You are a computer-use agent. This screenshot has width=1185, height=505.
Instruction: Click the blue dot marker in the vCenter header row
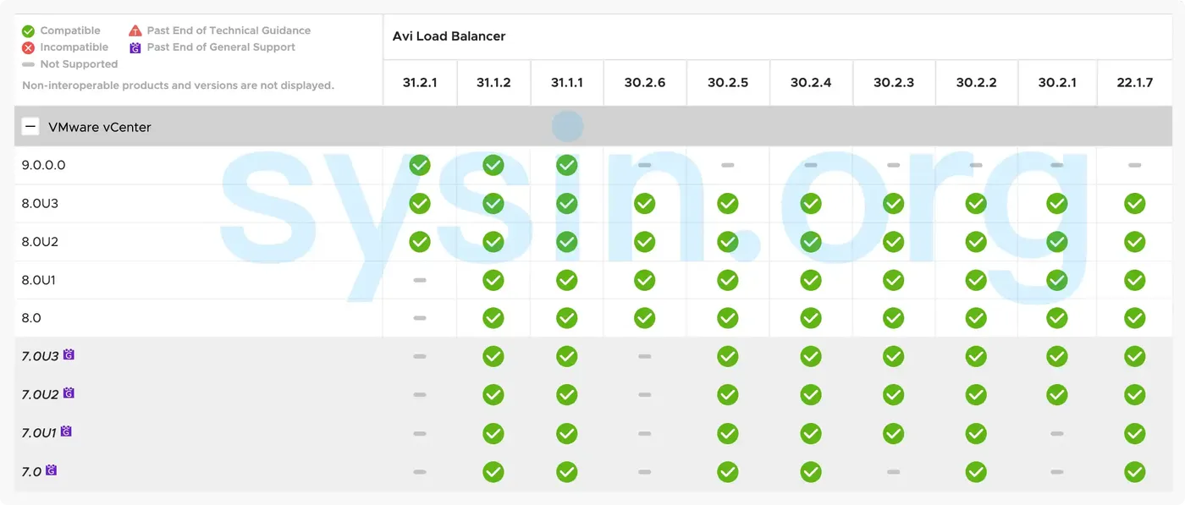coord(567,125)
